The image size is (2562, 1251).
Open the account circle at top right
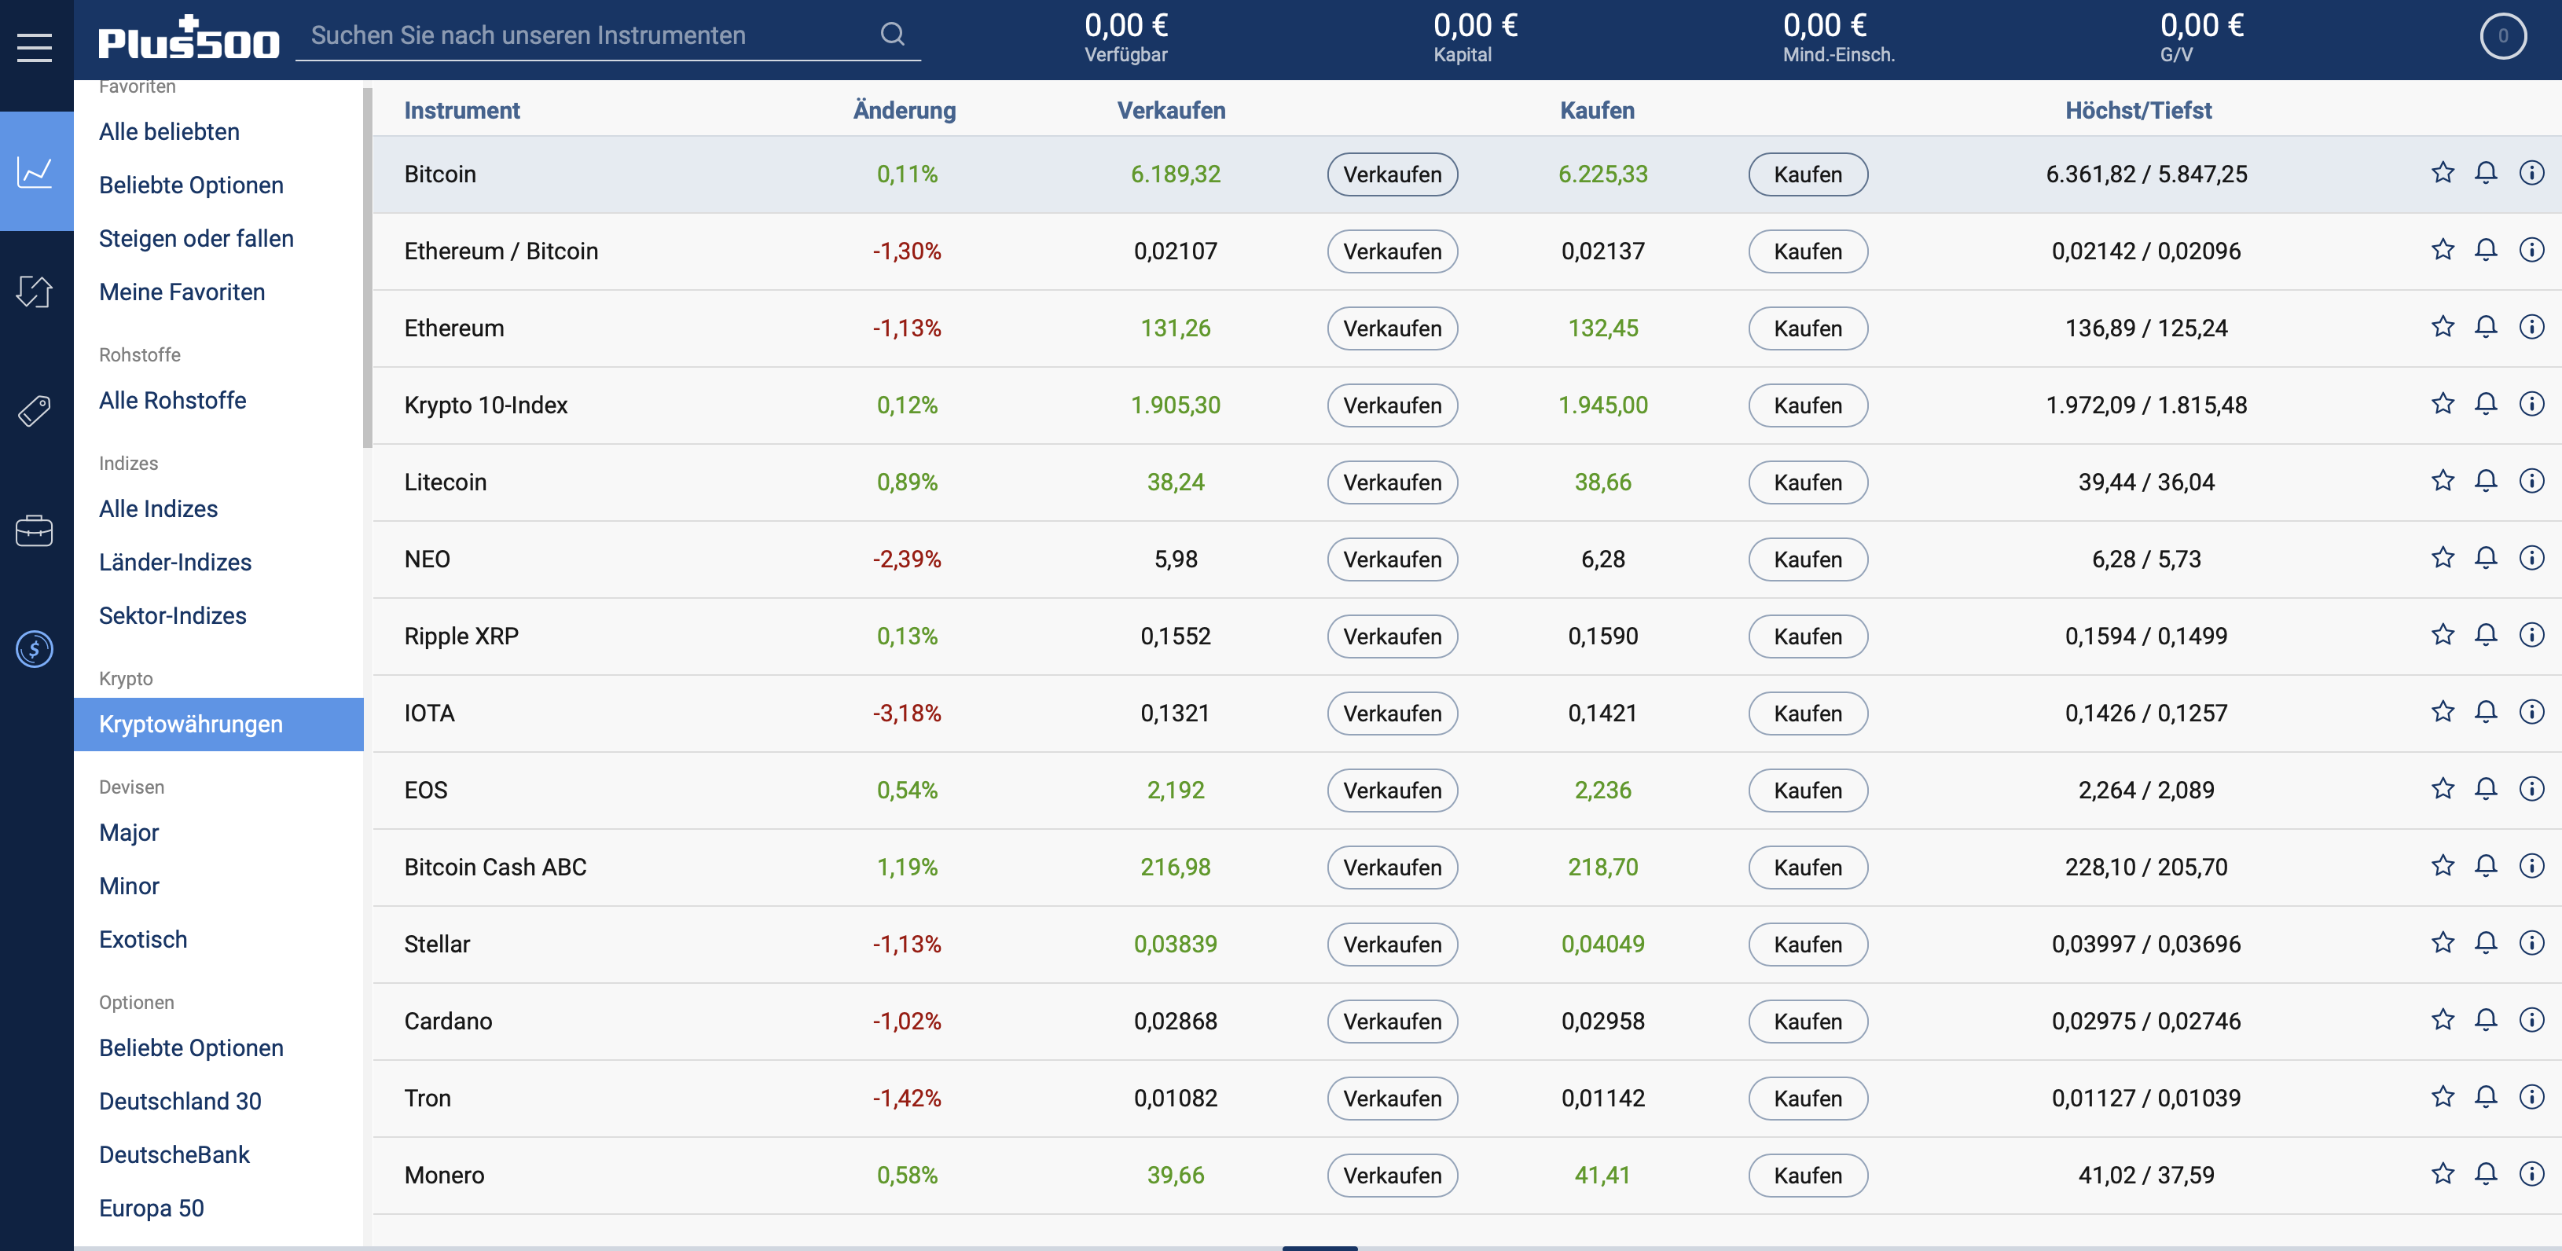click(x=2505, y=36)
